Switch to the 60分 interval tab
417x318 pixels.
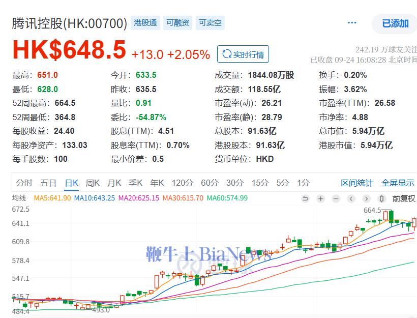coord(209,183)
